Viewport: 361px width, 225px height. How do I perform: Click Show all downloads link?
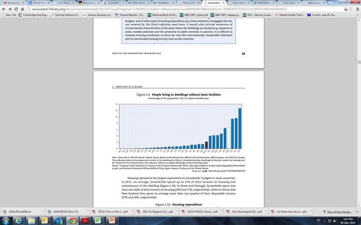tap(339, 211)
